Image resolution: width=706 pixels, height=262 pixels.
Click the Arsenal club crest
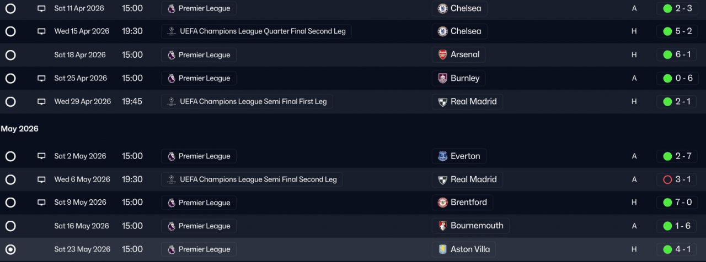click(x=442, y=54)
